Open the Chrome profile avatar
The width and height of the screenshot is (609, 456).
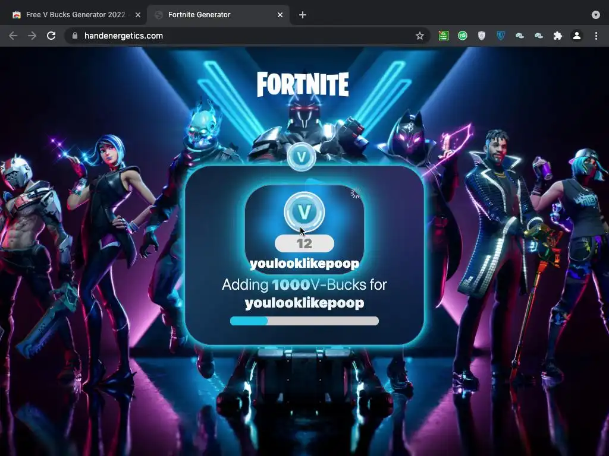577,36
